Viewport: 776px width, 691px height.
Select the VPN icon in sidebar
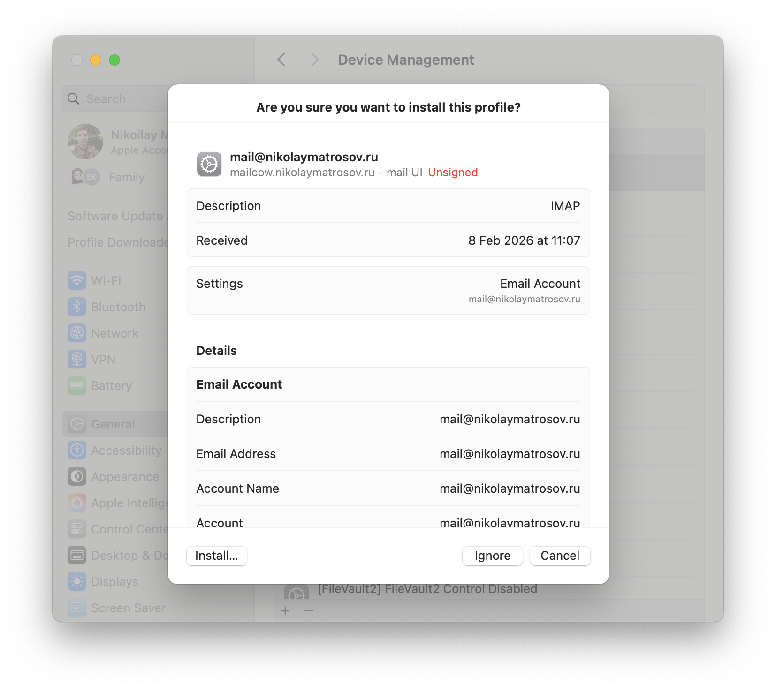[77, 360]
